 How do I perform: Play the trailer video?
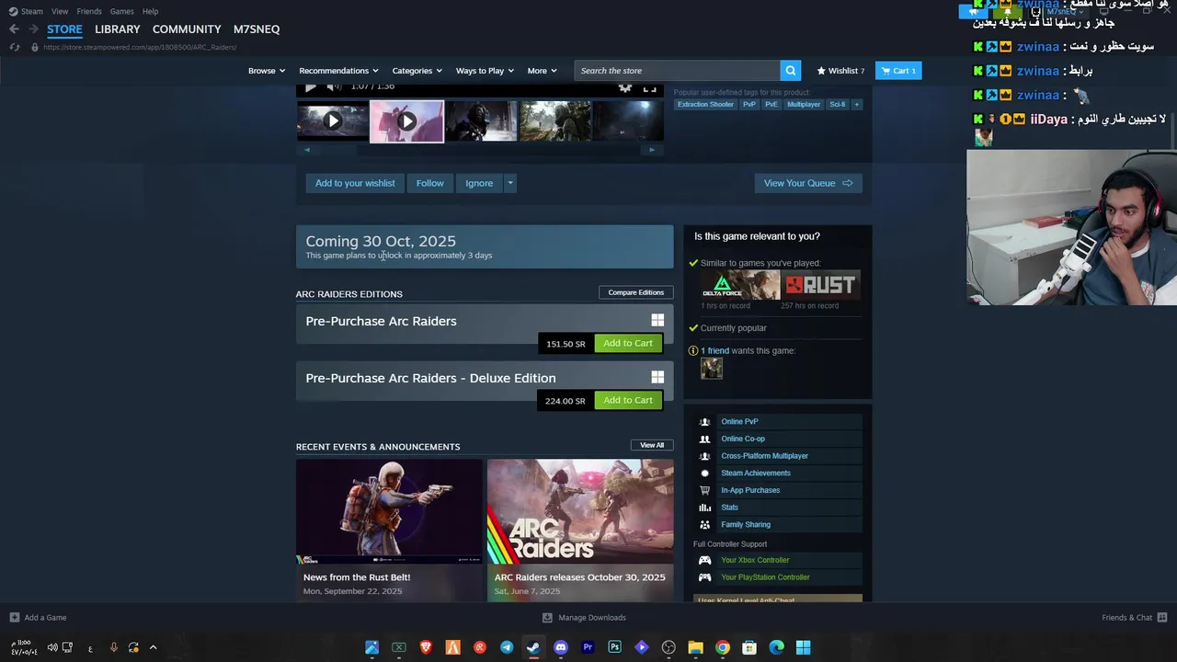click(311, 86)
